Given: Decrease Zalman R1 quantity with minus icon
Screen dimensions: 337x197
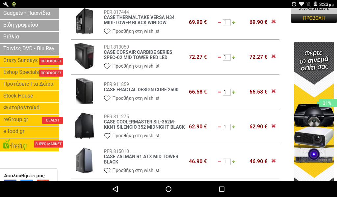Looking at the screenshot, I should (x=219, y=162).
